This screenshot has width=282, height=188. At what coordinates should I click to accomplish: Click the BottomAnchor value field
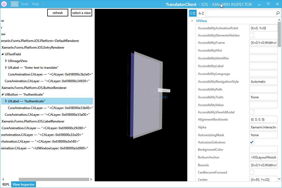point(263,157)
